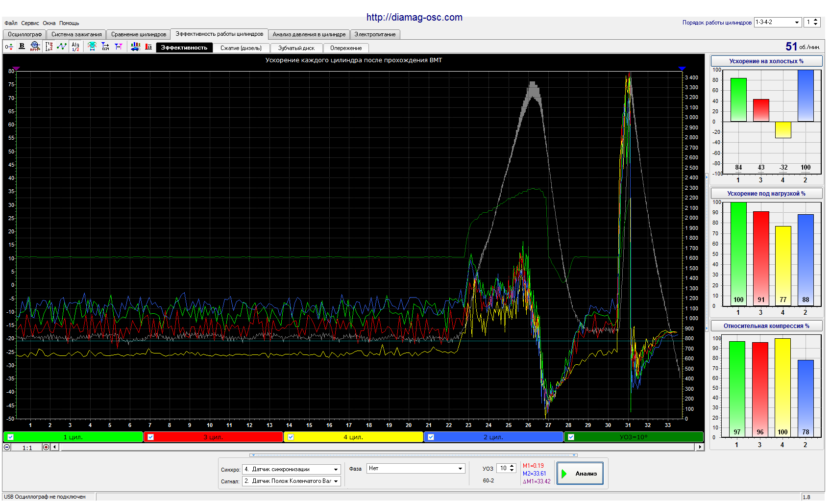Click the 4 цил. yellow legend bar

(353, 437)
